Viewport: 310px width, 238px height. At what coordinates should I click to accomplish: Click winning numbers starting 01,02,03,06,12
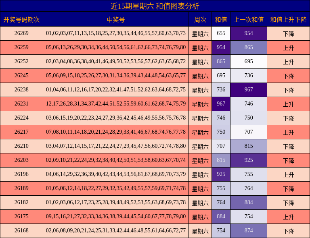pos(116,202)
